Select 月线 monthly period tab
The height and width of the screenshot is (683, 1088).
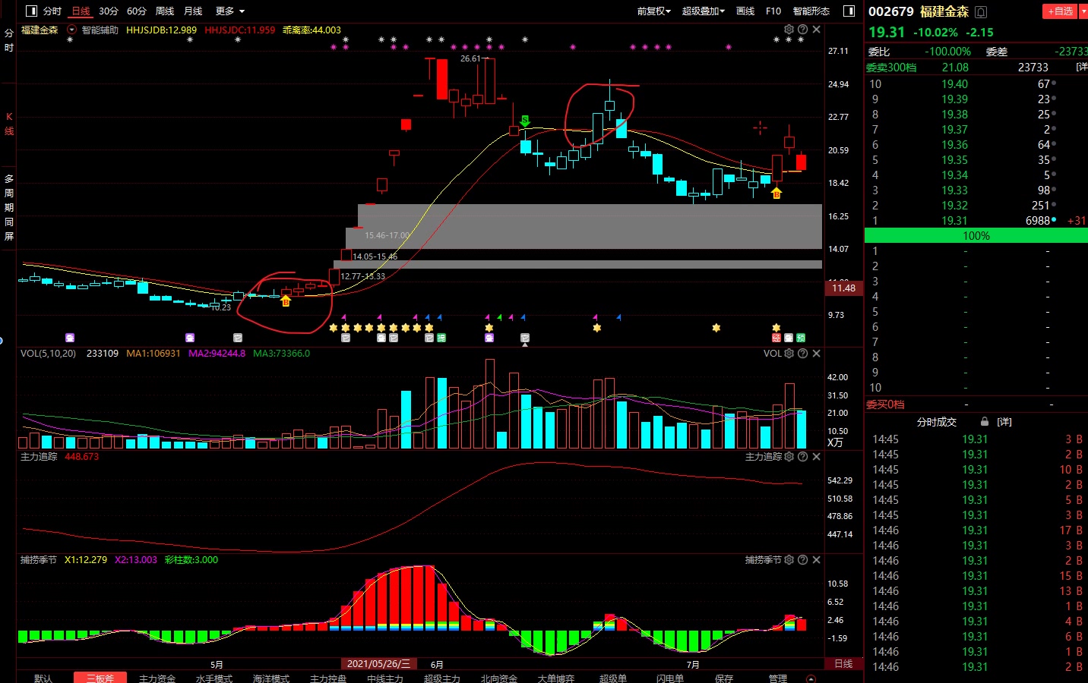193,11
